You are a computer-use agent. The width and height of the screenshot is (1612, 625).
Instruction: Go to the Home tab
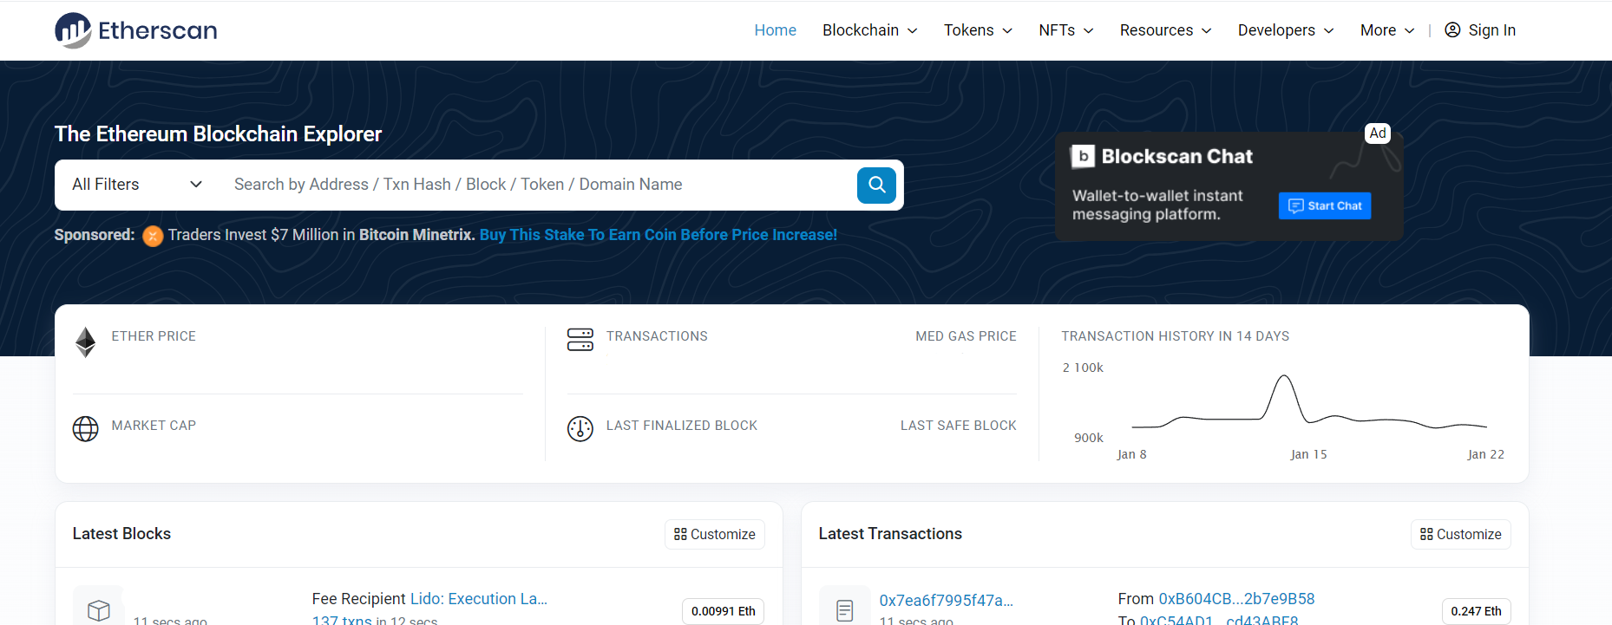click(x=775, y=30)
